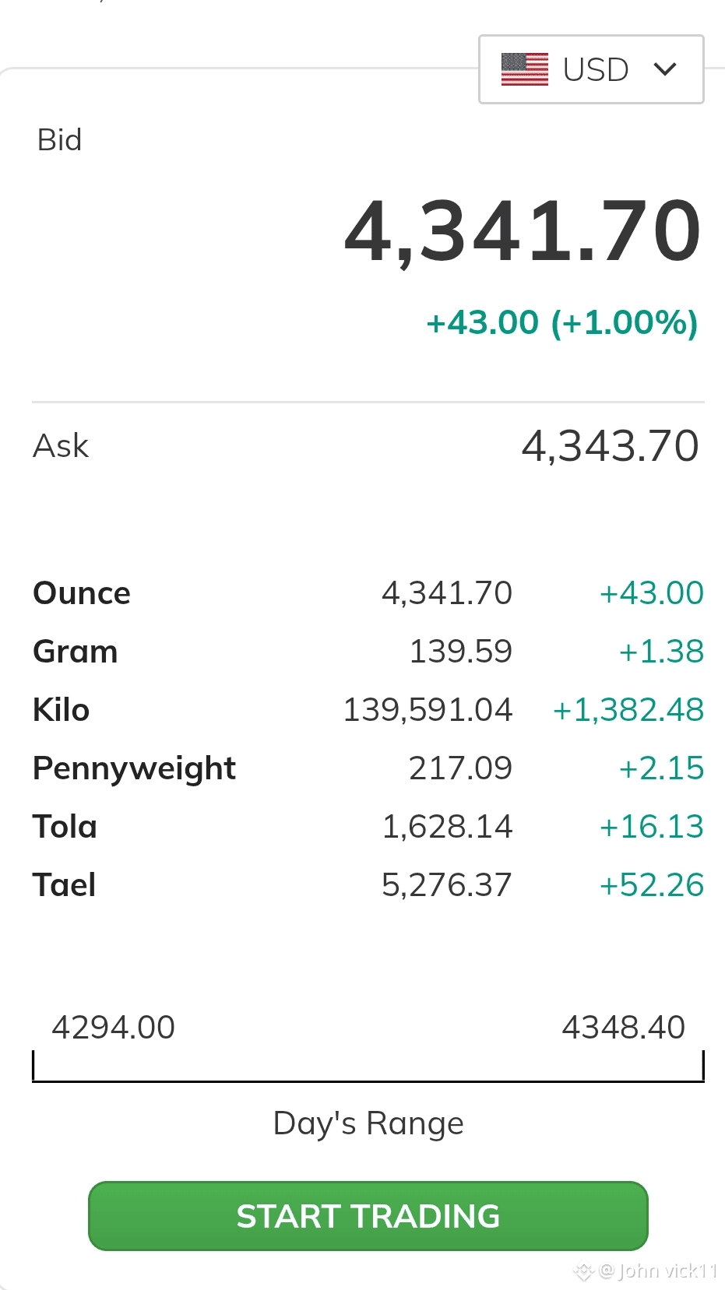This screenshot has width=725, height=1290.
Task: Click the Ask price 4,343.70
Action: (x=610, y=446)
